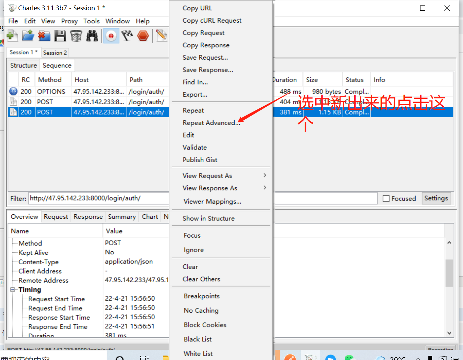Select the Structure view tab
463x360 pixels.
(23, 65)
